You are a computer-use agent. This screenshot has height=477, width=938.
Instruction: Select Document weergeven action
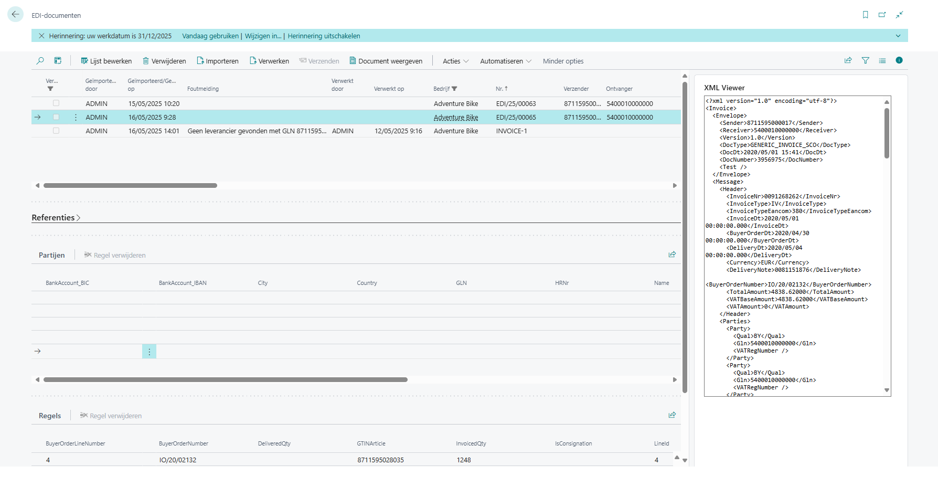tap(386, 61)
